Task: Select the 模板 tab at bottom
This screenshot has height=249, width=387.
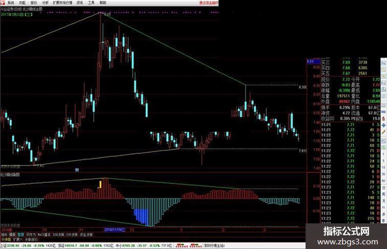Action: coord(12,235)
